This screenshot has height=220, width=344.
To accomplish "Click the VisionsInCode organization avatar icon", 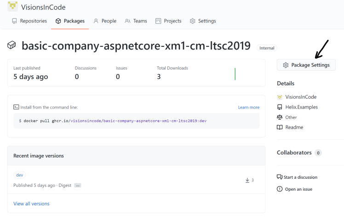I will 12,6.
